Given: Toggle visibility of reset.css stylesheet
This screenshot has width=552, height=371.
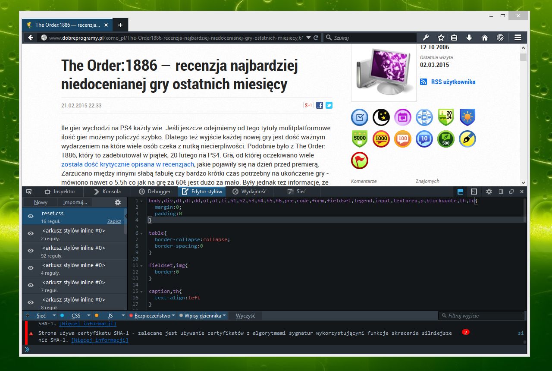Looking at the screenshot, I should (31, 216).
